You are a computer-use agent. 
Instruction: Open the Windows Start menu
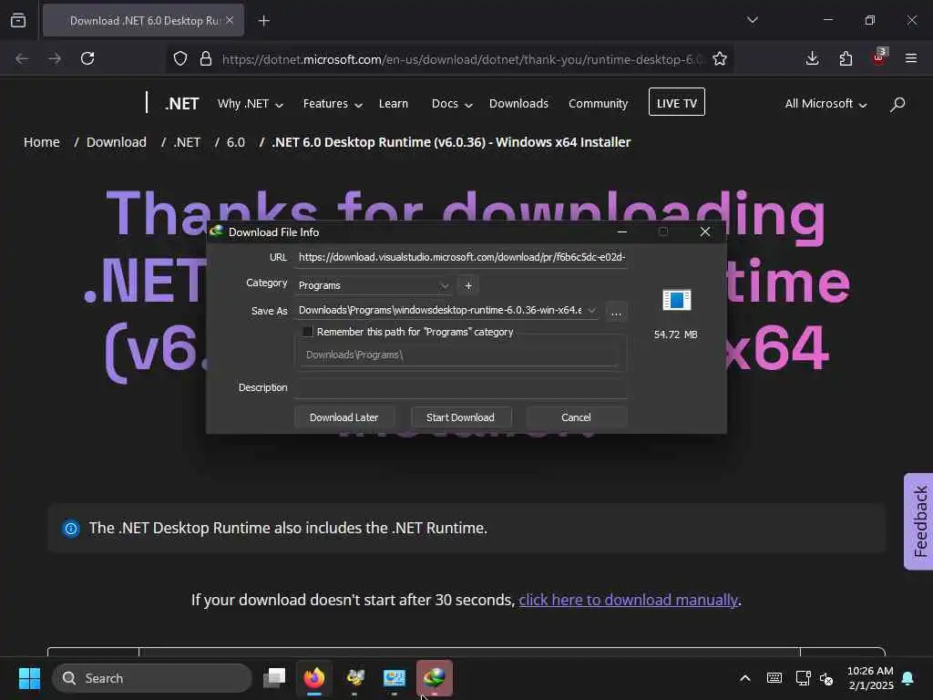point(29,678)
